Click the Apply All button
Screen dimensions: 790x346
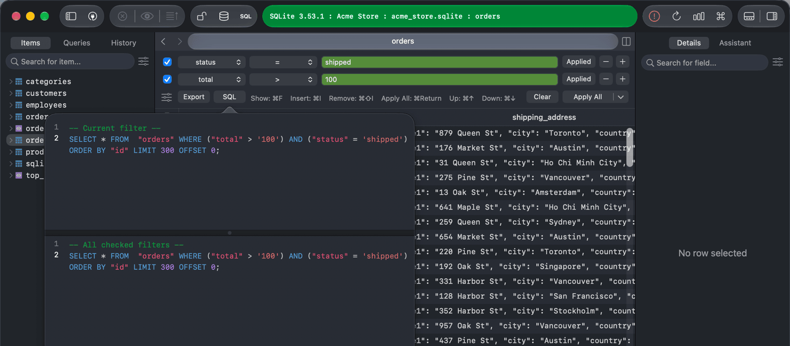(x=588, y=97)
